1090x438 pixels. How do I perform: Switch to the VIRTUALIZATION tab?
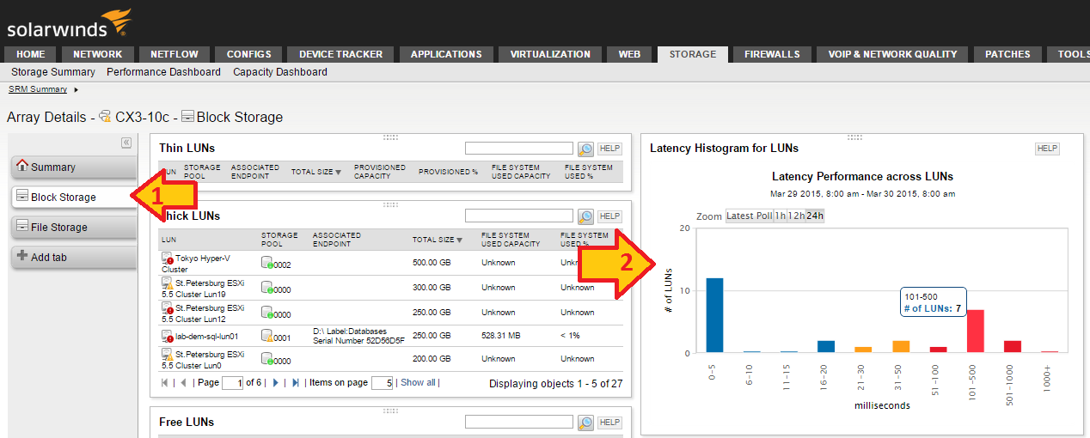[550, 54]
